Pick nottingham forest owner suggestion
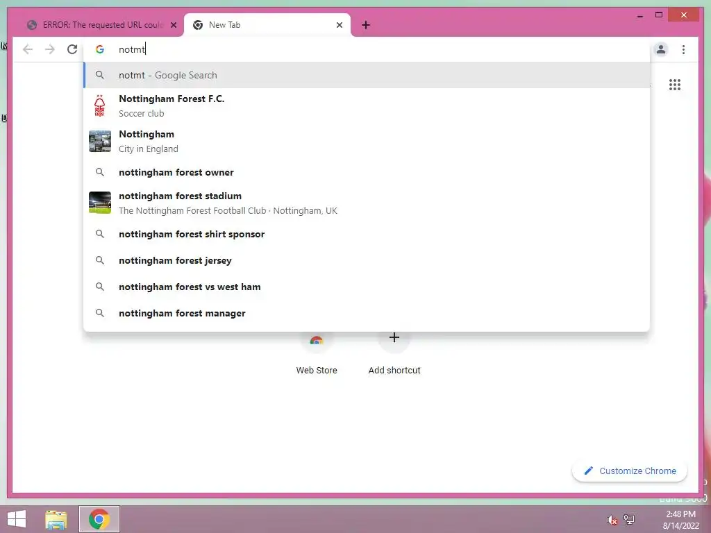Viewport: 711px width, 533px height. point(367,172)
